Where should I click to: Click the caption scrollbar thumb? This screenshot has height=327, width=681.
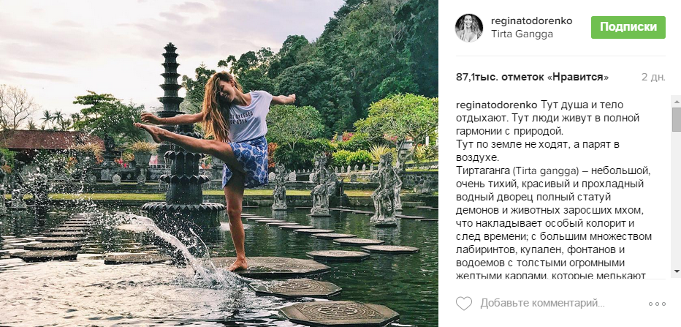[x=677, y=119]
